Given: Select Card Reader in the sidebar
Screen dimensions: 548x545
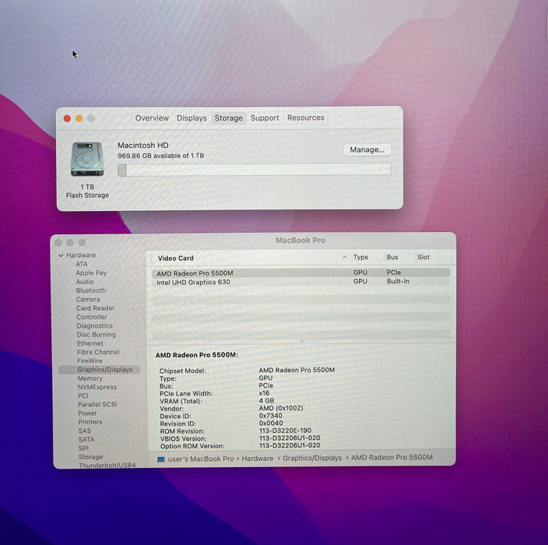Looking at the screenshot, I should pyautogui.click(x=96, y=308).
